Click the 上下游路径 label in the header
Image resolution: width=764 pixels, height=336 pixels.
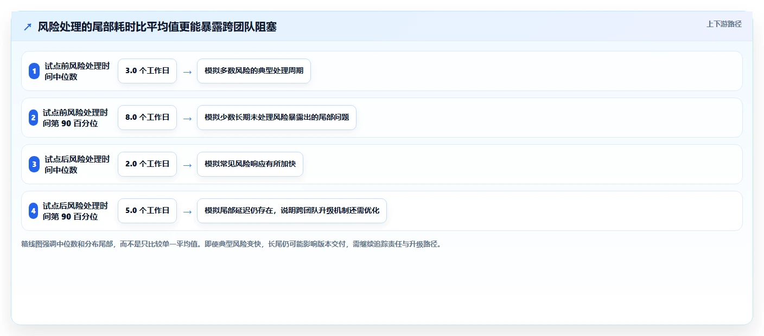(724, 24)
